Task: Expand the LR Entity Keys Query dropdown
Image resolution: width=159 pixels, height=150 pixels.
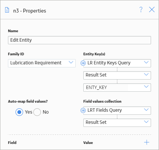Action: [117, 63]
